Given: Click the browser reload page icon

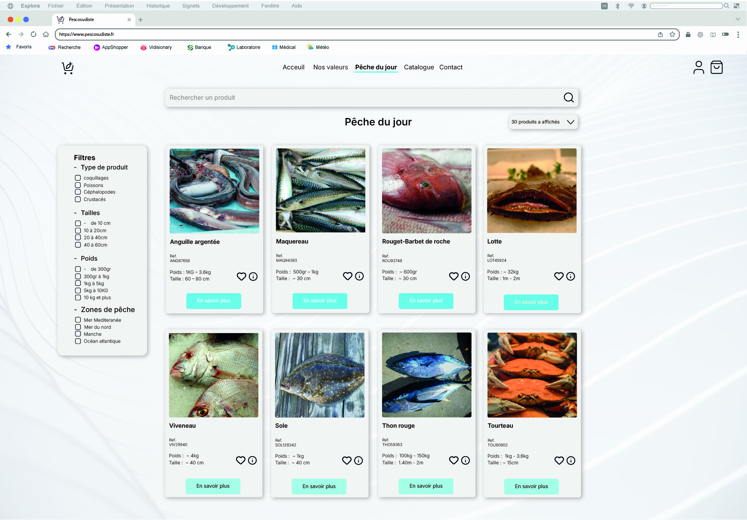Looking at the screenshot, I should coord(33,34).
